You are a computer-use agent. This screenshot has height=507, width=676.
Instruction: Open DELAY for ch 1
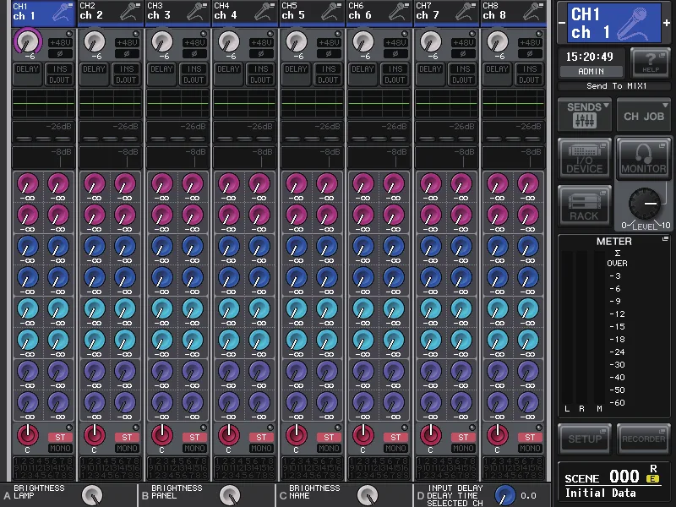(x=28, y=74)
